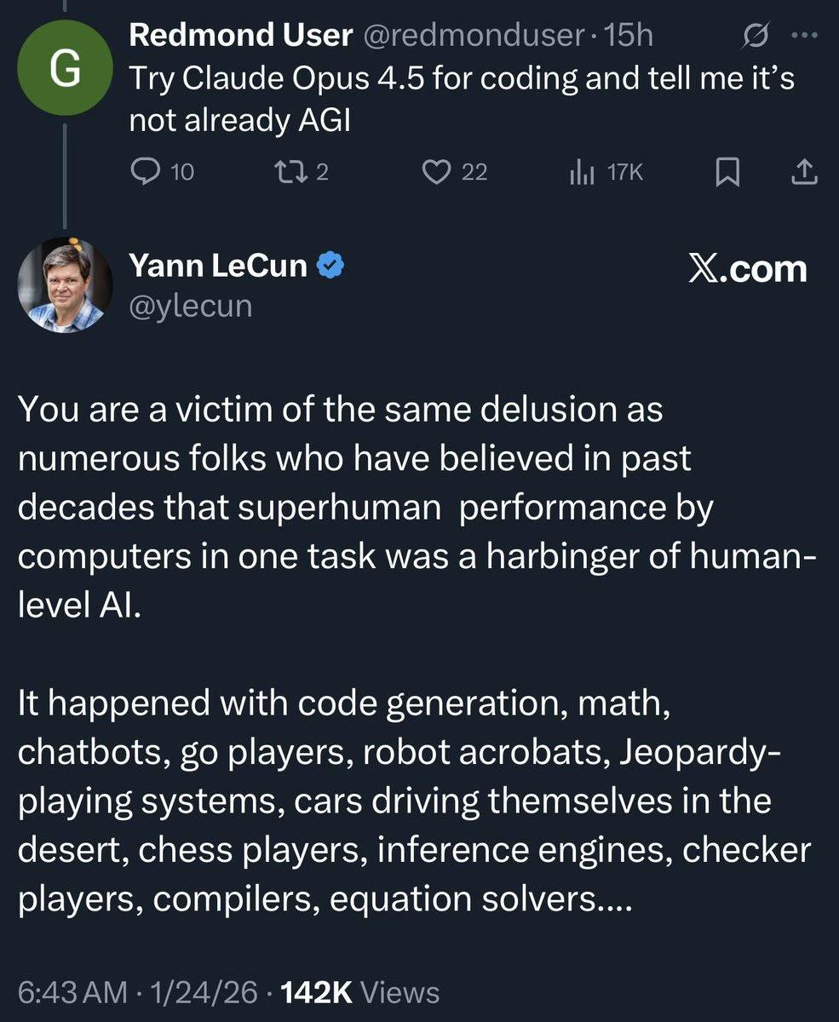Click Yann LeCun's blue verified badge
The image size is (839, 1022).
[330, 267]
